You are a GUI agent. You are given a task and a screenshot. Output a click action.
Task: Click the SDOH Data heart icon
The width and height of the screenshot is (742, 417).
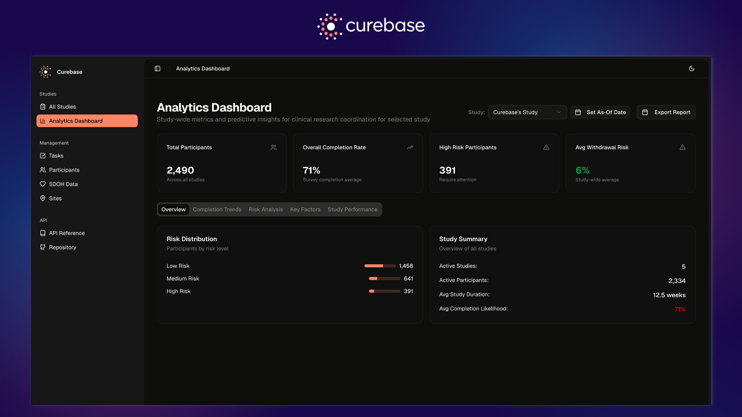point(43,184)
